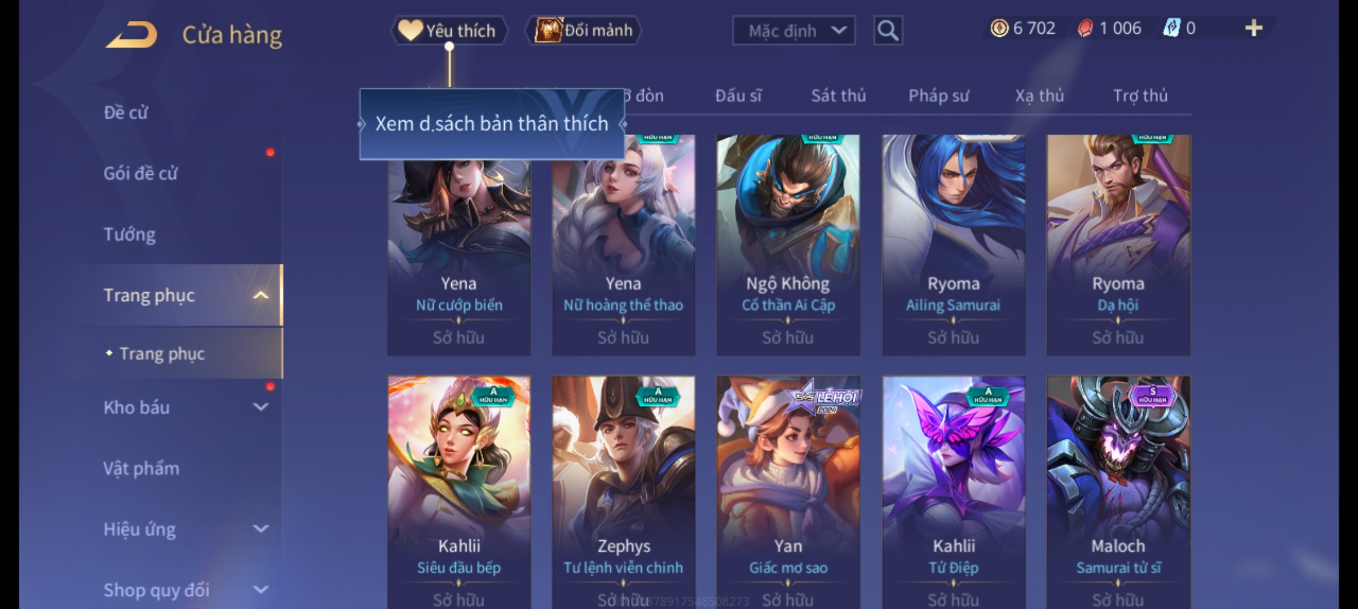
Task: Expand the Kho báu sidebar section
Action: [261, 407]
